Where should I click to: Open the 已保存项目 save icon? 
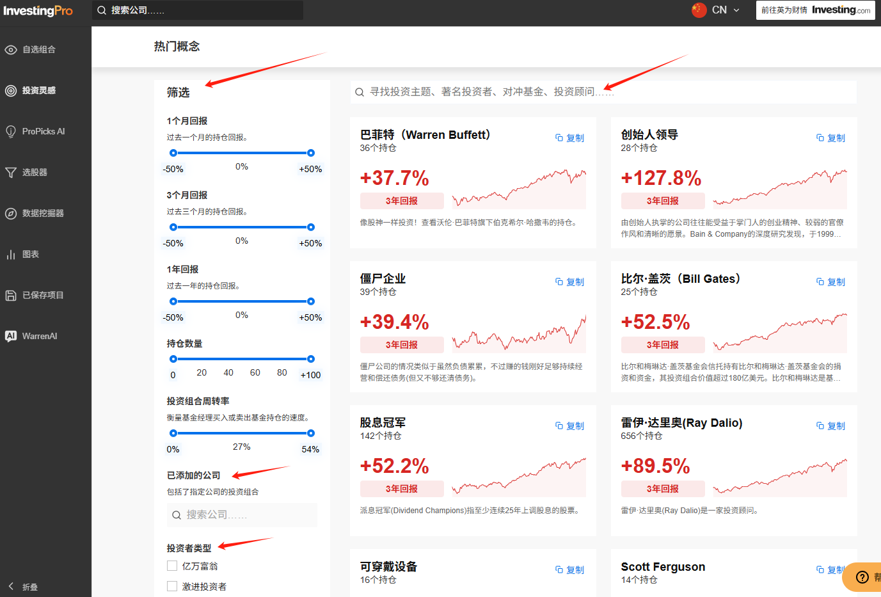coord(11,295)
